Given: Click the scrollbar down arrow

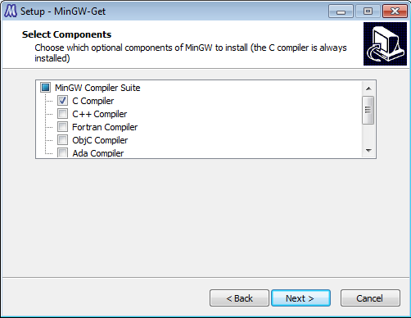Looking at the screenshot, I should point(368,151).
